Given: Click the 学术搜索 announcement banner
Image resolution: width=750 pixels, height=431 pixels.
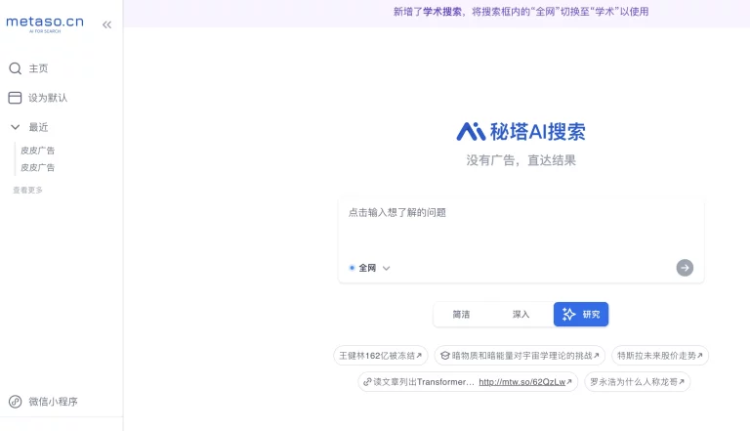Looking at the screenshot, I should (521, 12).
